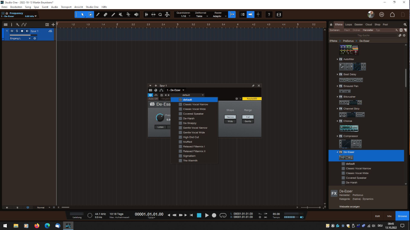This screenshot has width=410, height=230.
Task: Expand the Beat Delay effect in browser
Action: click(x=338, y=74)
